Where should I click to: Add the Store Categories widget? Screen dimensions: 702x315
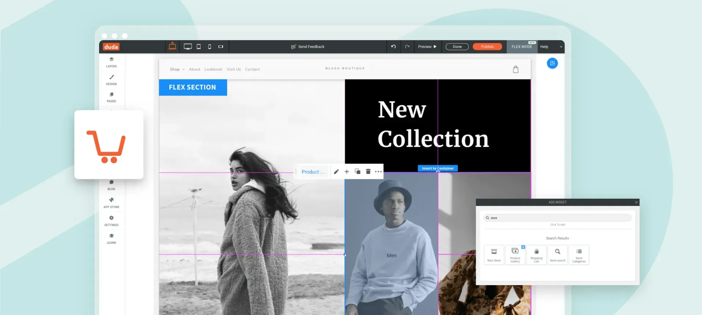pos(579,255)
